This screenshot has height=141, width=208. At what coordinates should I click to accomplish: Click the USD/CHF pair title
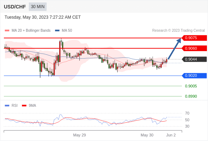(x=15, y=7)
